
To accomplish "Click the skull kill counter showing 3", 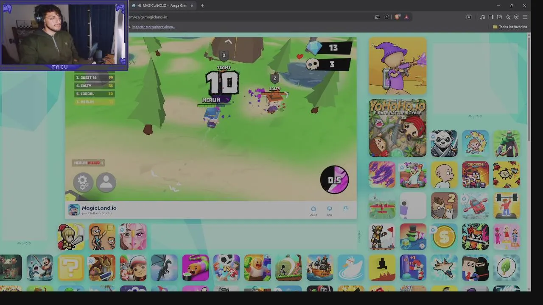I will [328, 64].
